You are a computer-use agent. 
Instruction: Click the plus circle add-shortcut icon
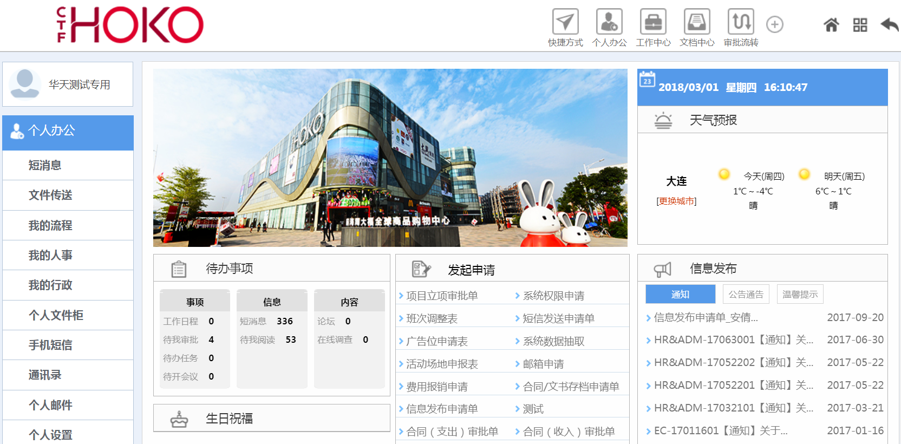click(775, 24)
